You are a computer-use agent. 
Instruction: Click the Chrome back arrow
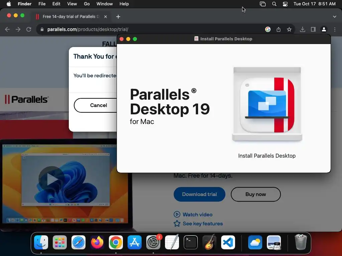[7, 29]
